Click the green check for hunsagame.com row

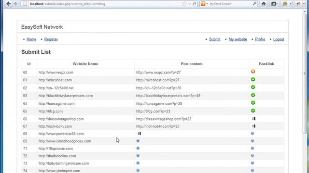click(x=253, y=103)
